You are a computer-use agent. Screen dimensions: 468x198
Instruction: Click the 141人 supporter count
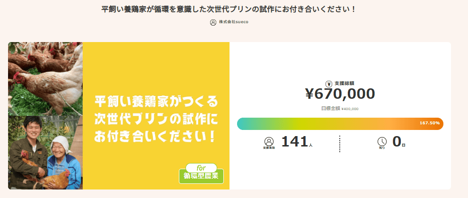click(x=297, y=142)
